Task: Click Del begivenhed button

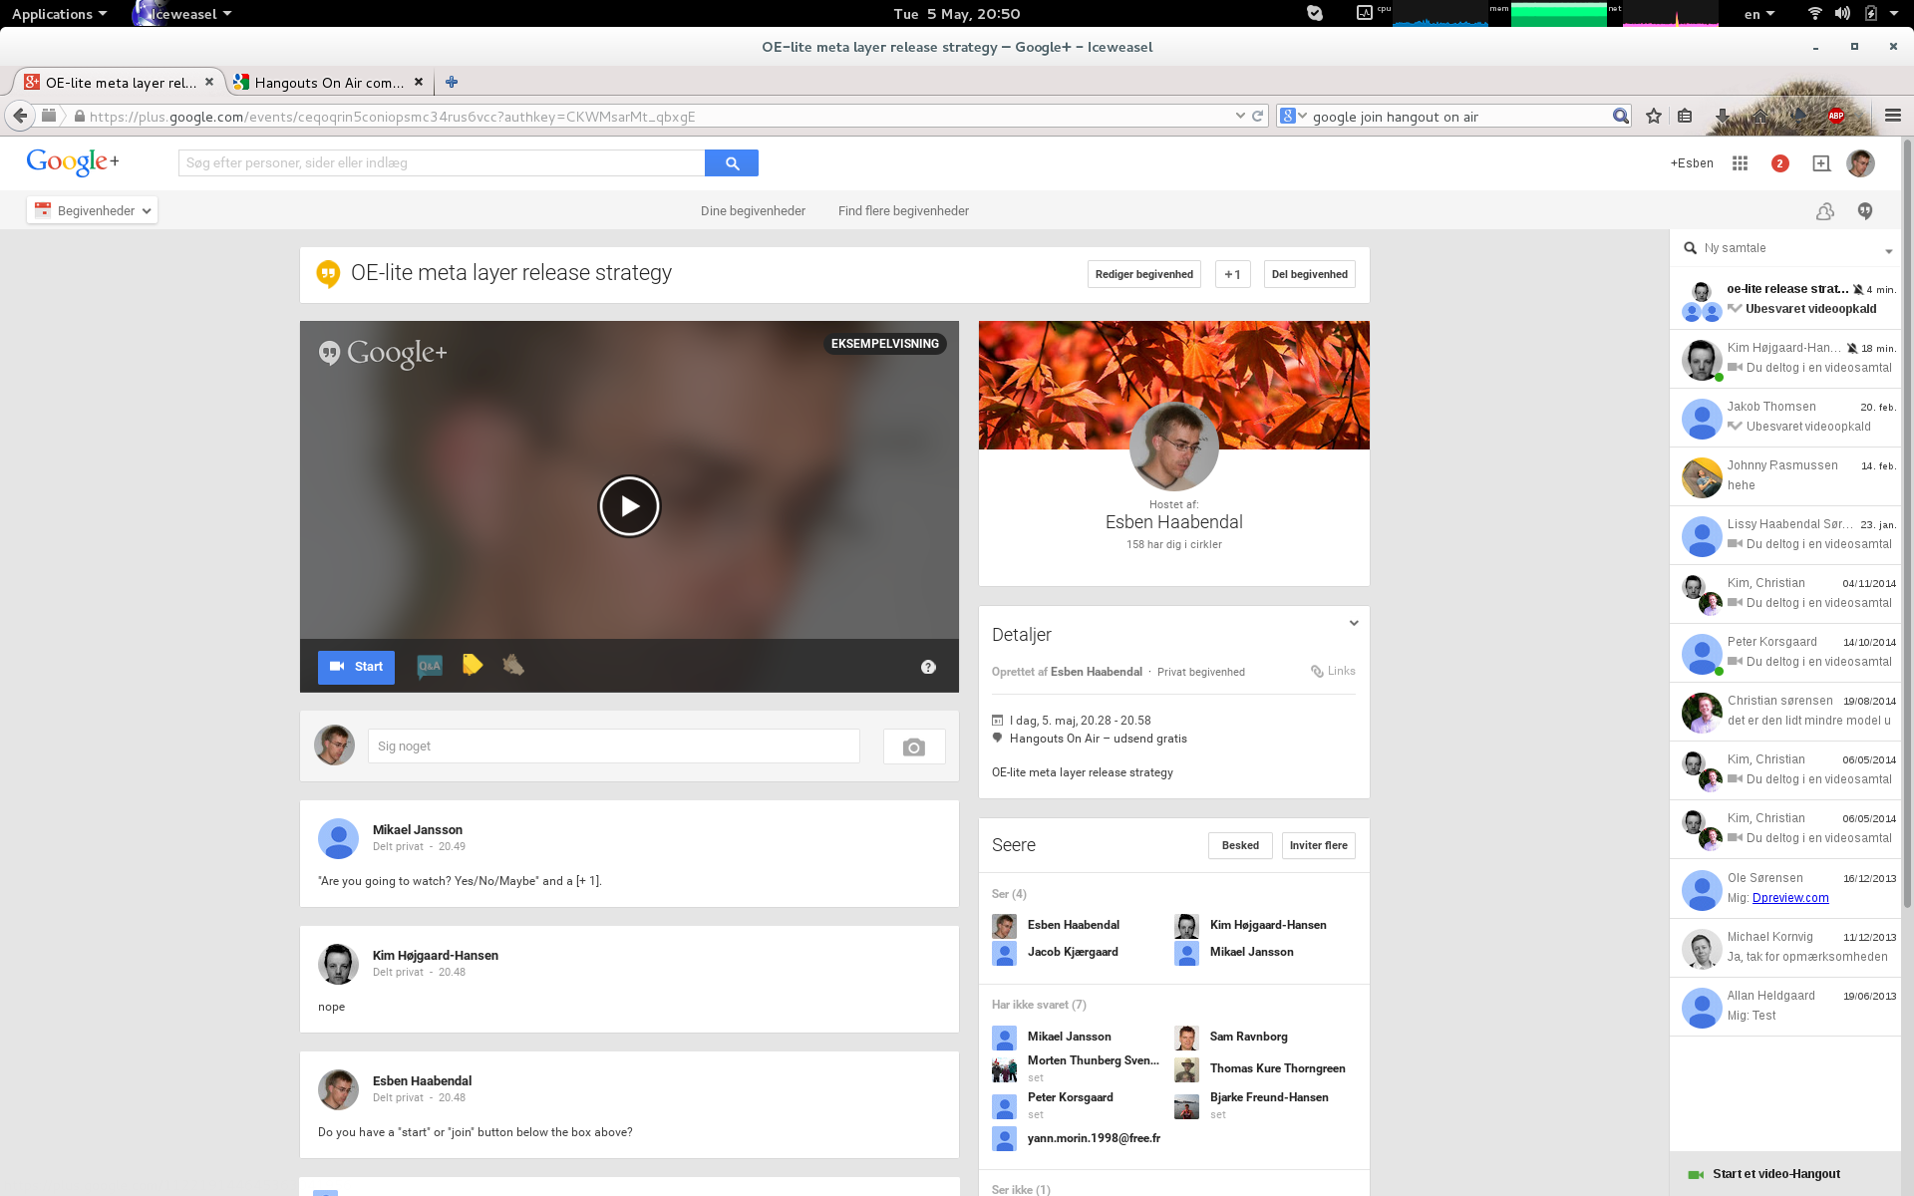Action: click(x=1310, y=274)
